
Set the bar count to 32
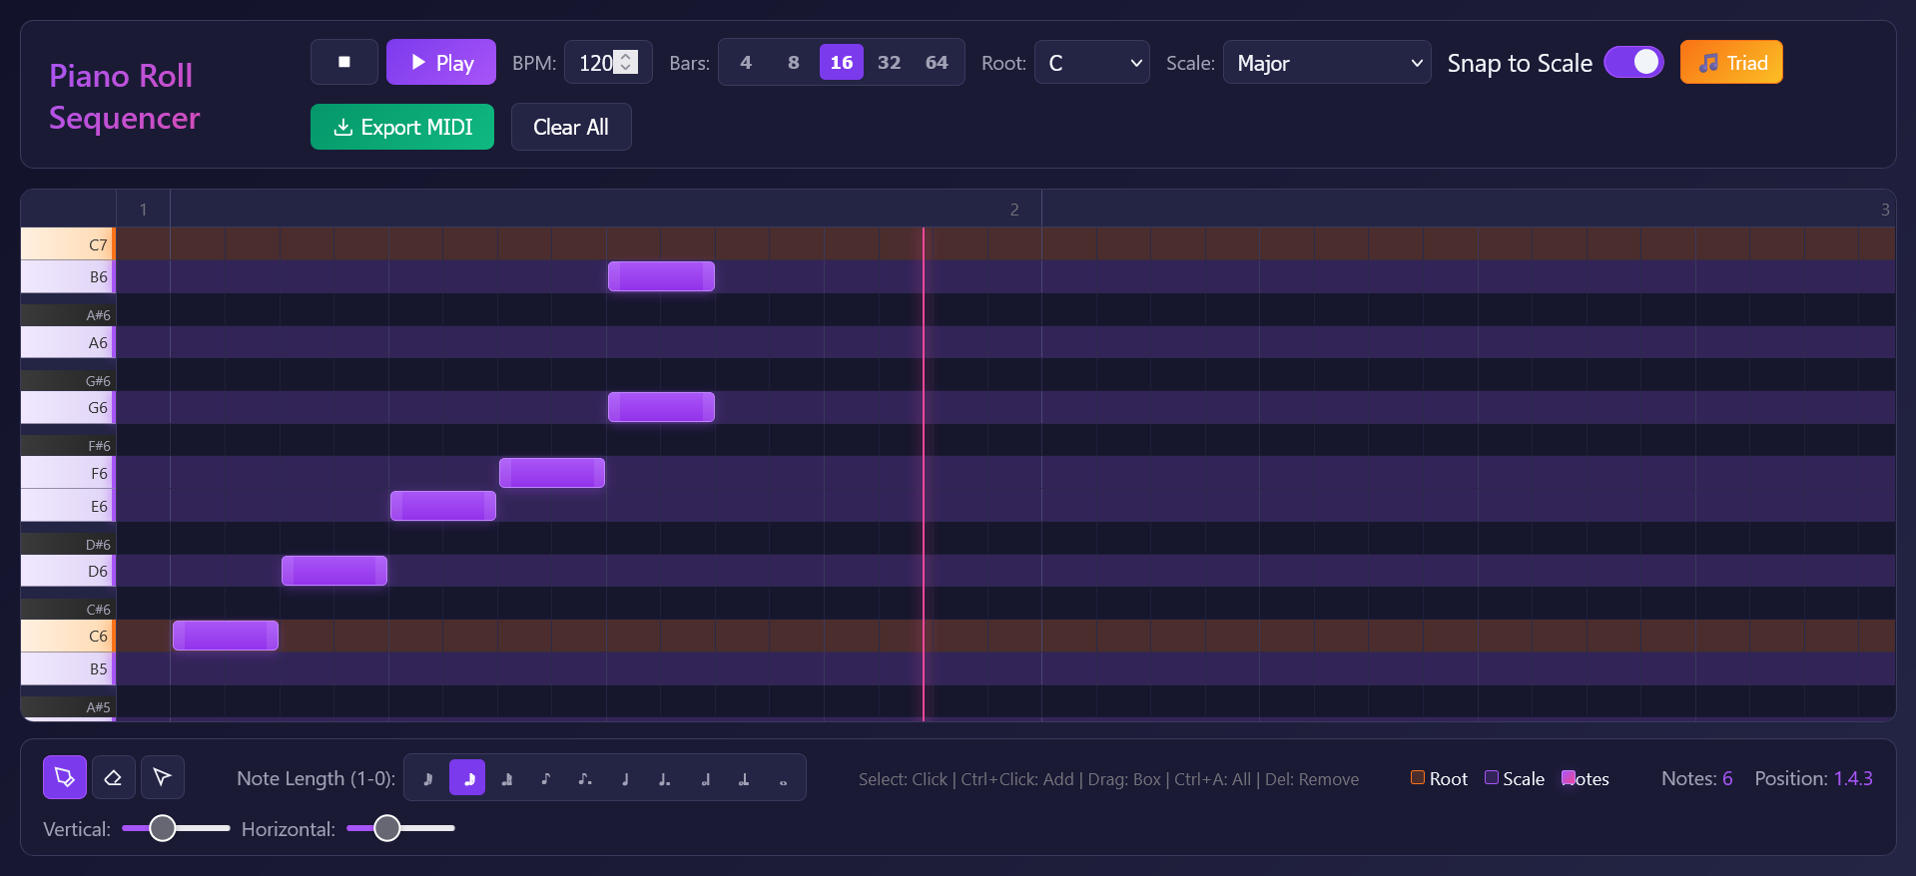pos(889,62)
